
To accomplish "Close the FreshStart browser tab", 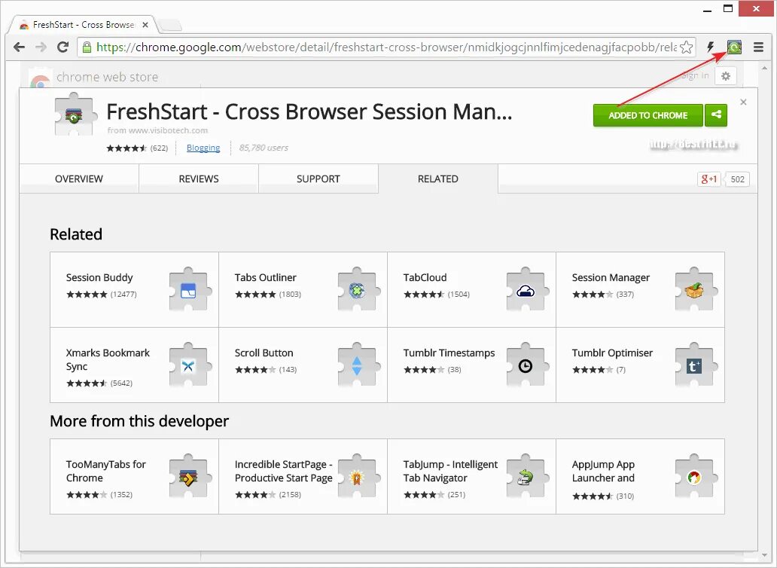I will click(x=145, y=25).
